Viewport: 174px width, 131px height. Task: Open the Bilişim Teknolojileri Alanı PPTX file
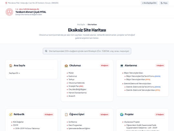pyautogui.click(x=138, y=80)
